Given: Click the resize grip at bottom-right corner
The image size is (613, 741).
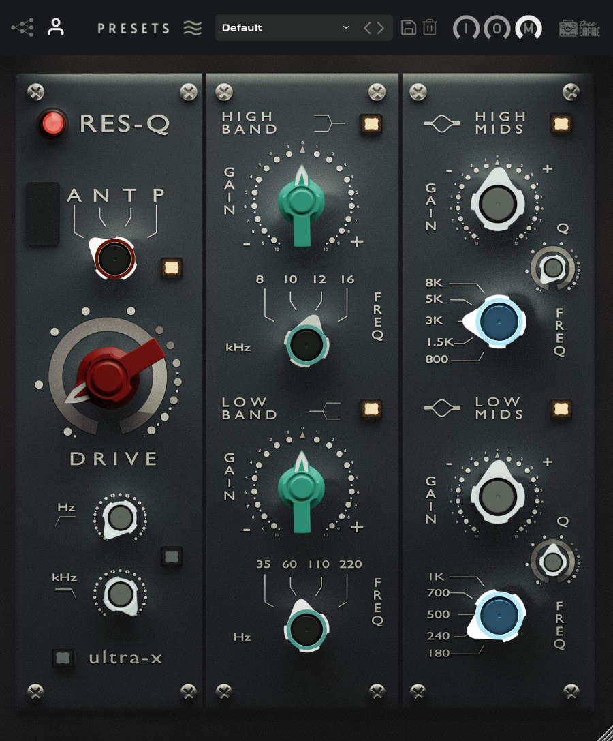Looking at the screenshot, I should 605,733.
